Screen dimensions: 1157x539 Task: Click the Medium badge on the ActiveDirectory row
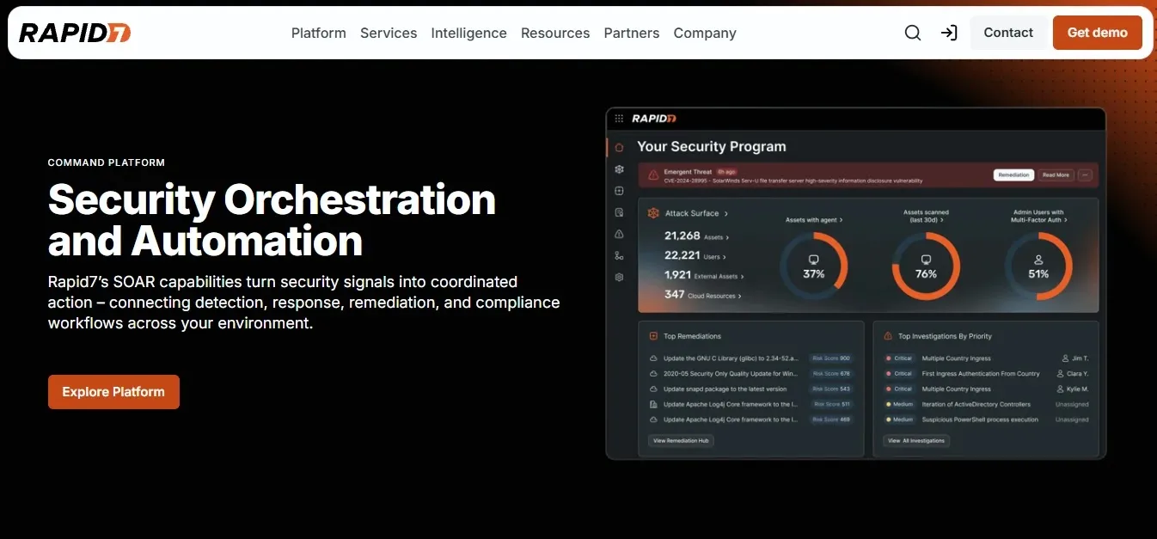[x=899, y=404]
